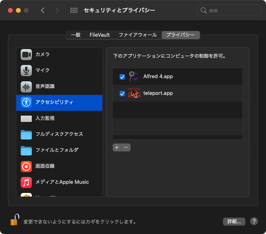The width and height of the screenshot is (266, 234).
Task: Select the teleport.app name text
Action: coord(158,93)
